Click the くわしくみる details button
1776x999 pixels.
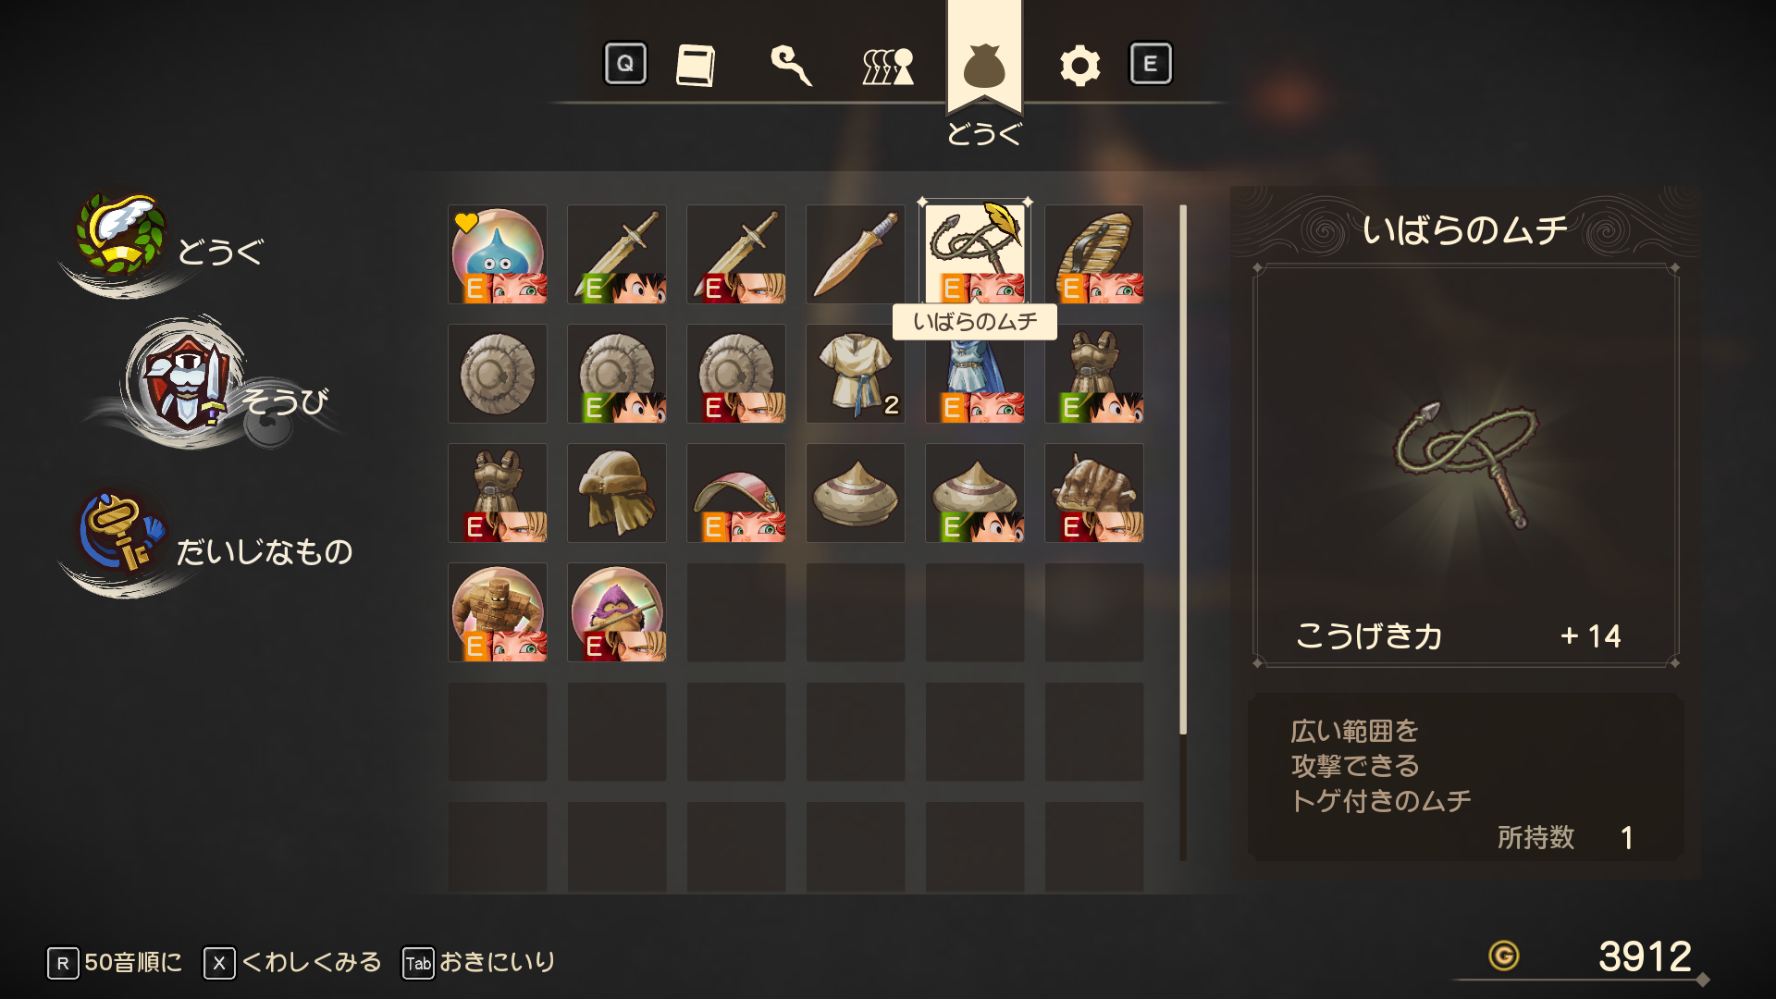coord(292,963)
